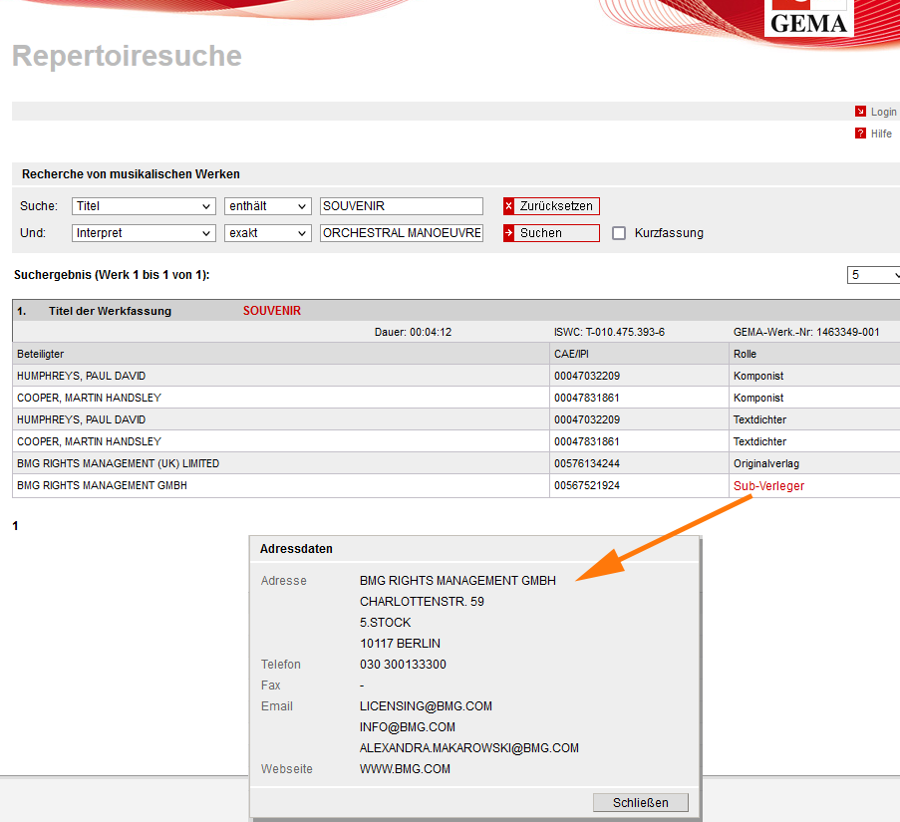This screenshot has height=822, width=900.
Task: Click INFO@BMG.COM email in popup
Action: 408,727
